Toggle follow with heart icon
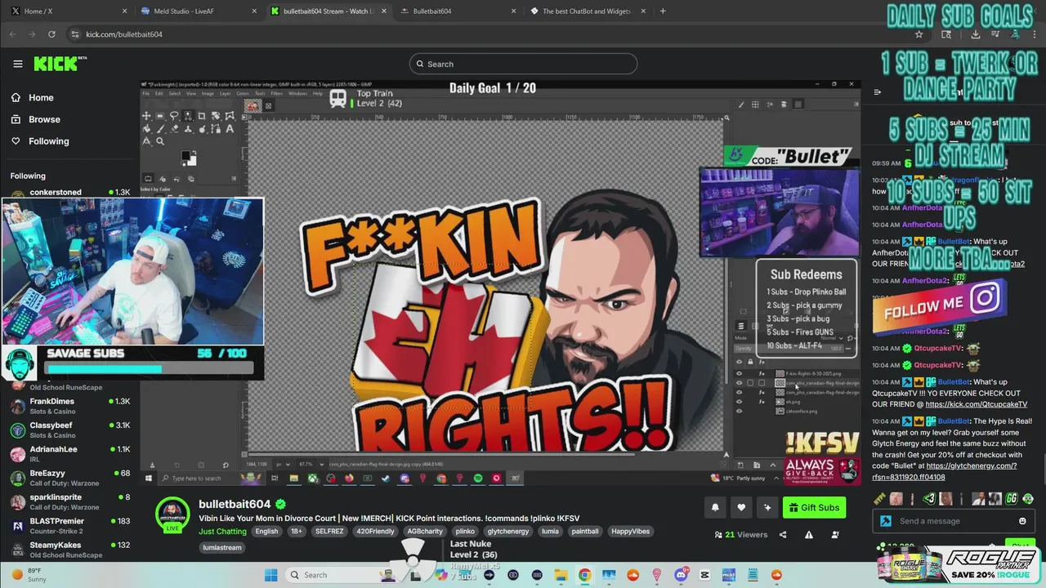This screenshot has height=588, width=1046. [x=741, y=507]
